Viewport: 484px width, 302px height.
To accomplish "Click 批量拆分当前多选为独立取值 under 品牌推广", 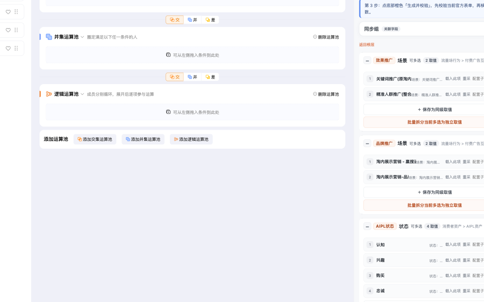I will tap(434, 205).
